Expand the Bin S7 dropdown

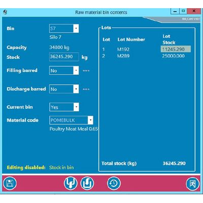pos(76,28)
